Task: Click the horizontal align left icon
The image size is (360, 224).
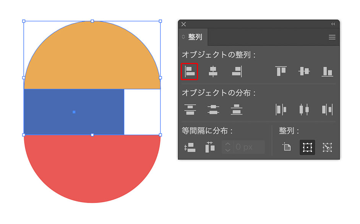Action: click(x=190, y=71)
